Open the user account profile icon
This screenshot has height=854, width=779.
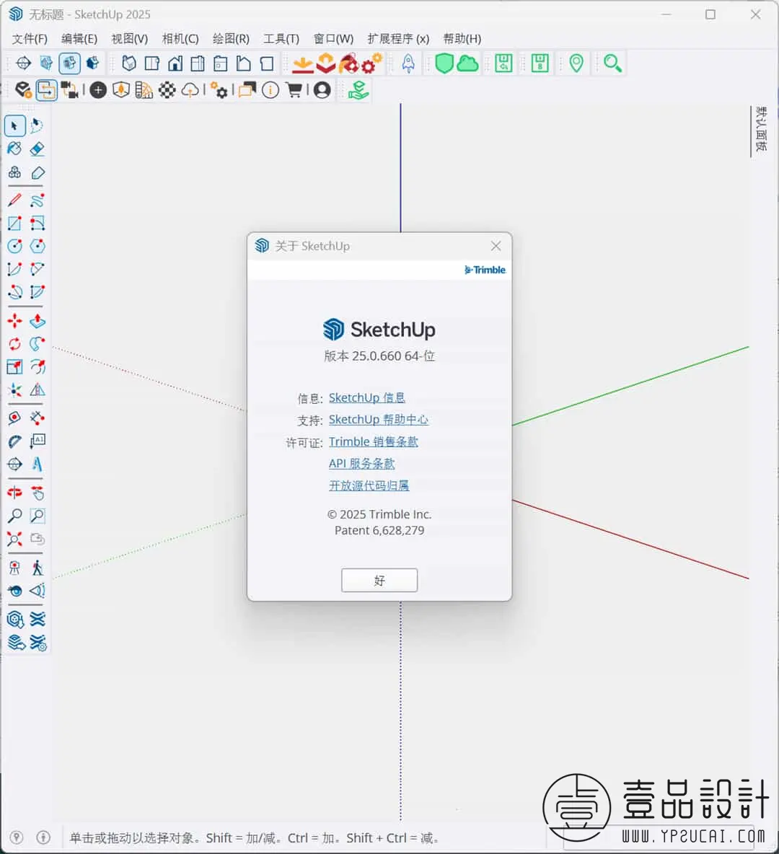click(x=322, y=90)
